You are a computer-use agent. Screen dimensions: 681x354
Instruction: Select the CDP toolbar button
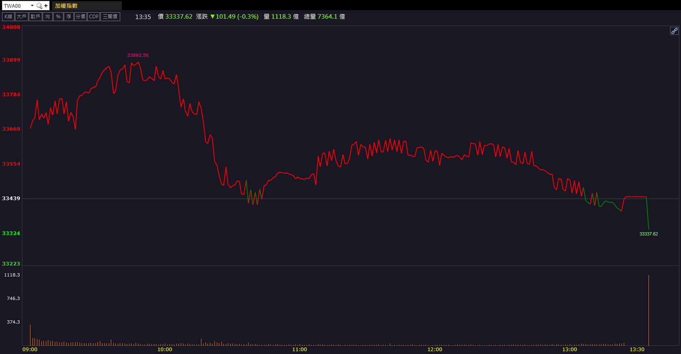pyautogui.click(x=93, y=17)
